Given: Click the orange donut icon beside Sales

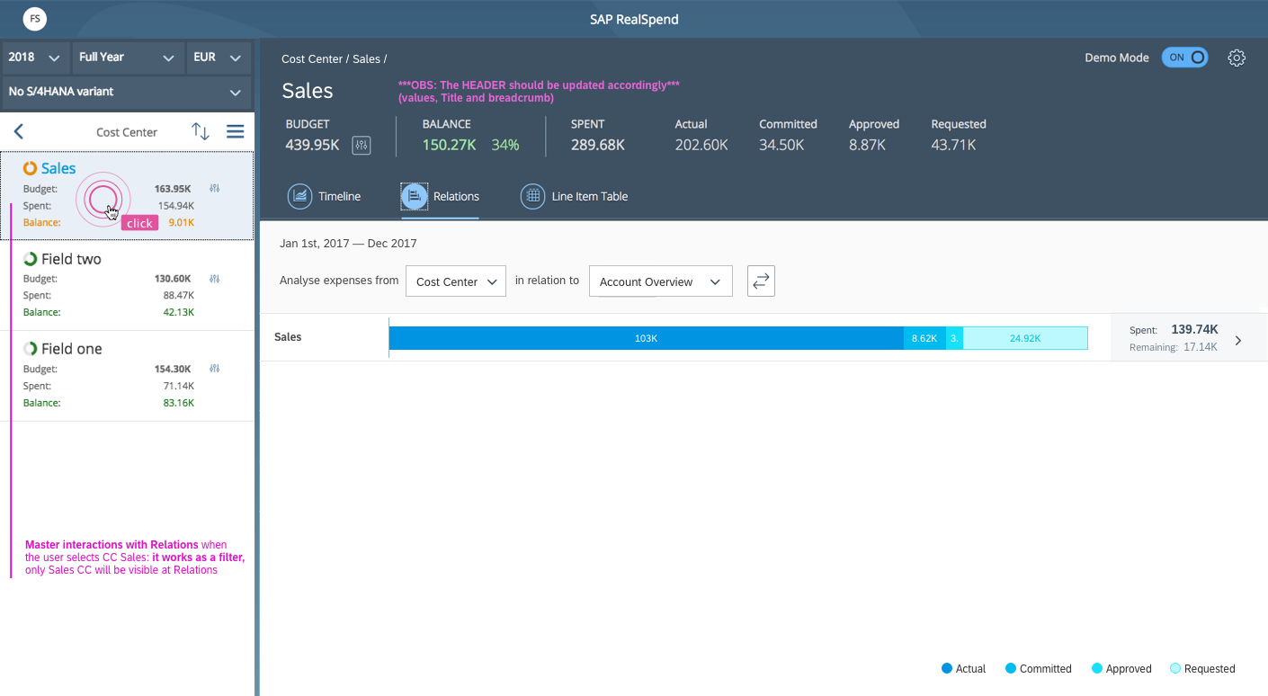Looking at the screenshot, I should 30,168.
